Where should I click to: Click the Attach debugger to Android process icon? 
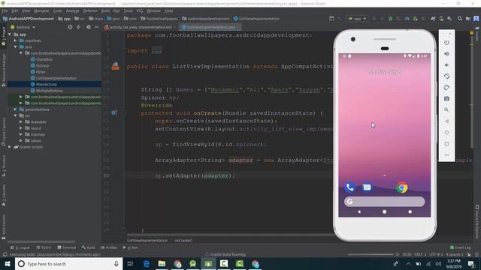415,19
